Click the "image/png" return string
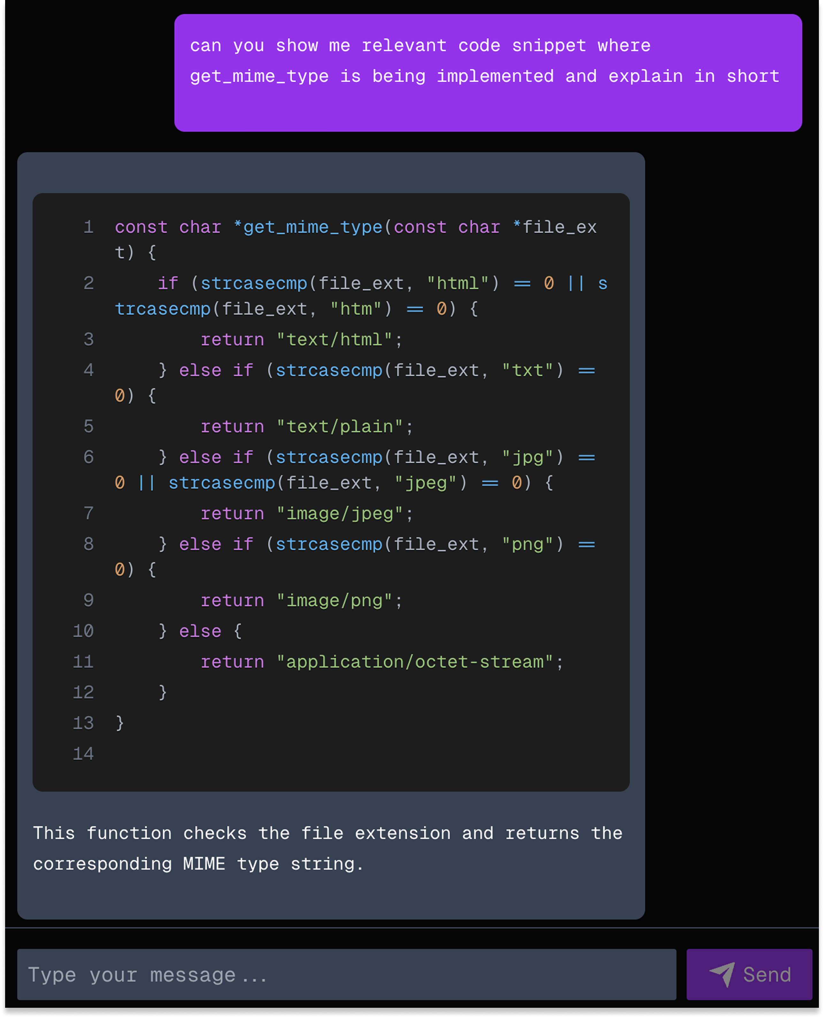The height and width of the screenshot is (1018, 824). coord(335,600)
